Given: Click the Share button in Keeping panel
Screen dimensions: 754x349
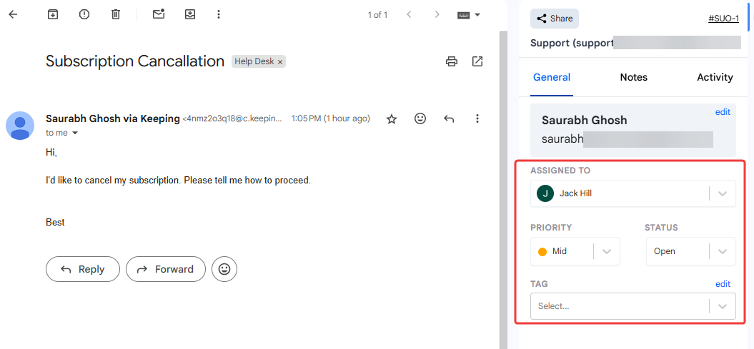Looking at the screenshot, I should click(x=555, y=19).
